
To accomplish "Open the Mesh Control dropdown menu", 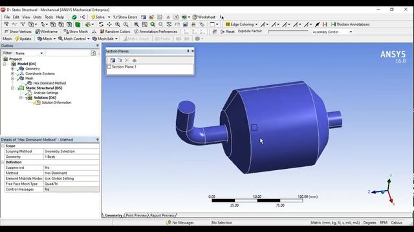I will click(74, 39).
